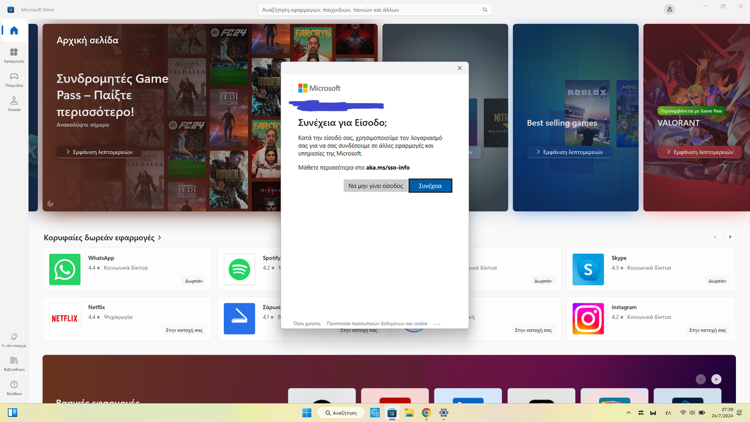This screenshot has height=422, width=750.
Task: Open the WhatsApp app icon
Action: coord(64,270)
